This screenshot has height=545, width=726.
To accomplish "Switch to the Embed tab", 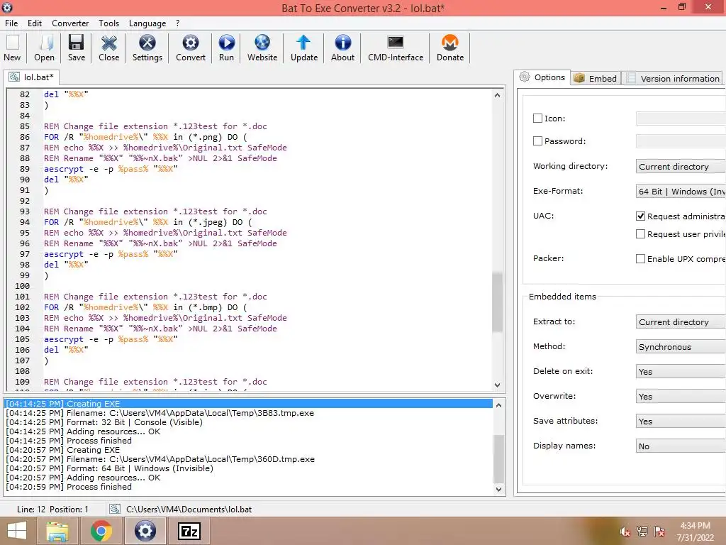I will [596, 78].
